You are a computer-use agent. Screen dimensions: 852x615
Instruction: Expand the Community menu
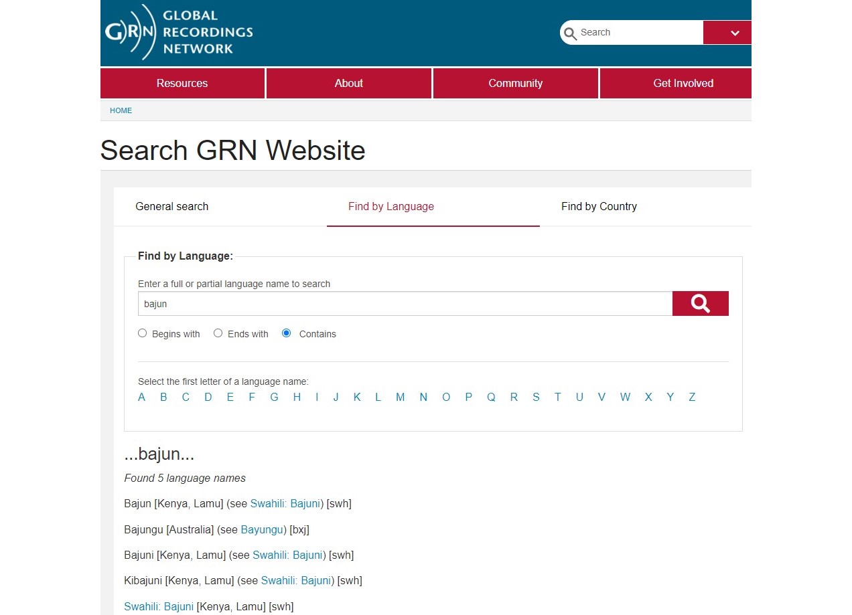(515, 84)
